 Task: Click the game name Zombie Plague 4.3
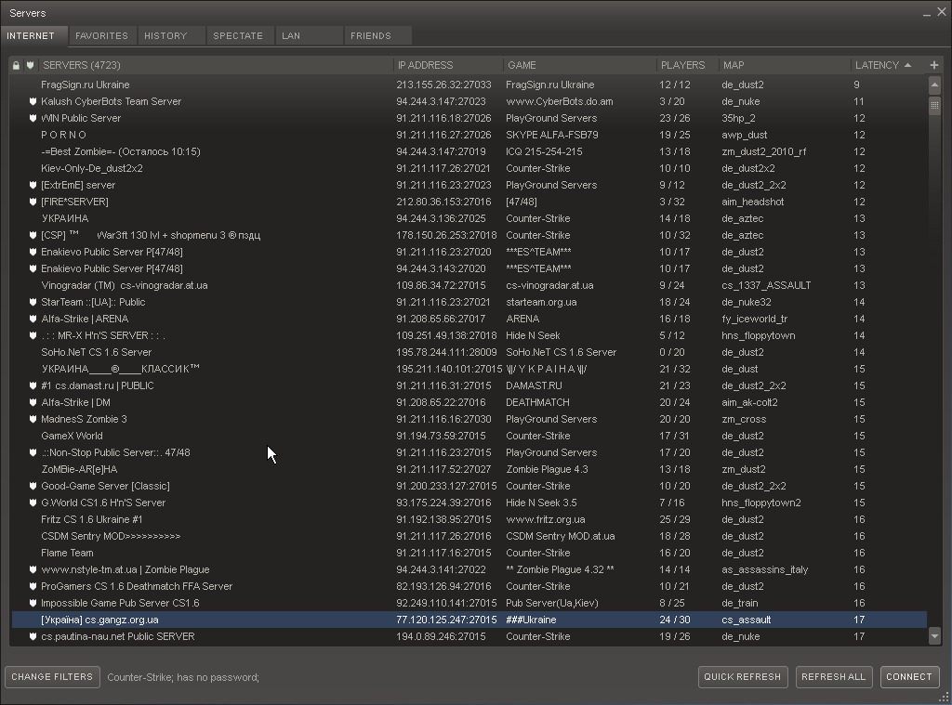pyautogui.click(x=547, y=469)
